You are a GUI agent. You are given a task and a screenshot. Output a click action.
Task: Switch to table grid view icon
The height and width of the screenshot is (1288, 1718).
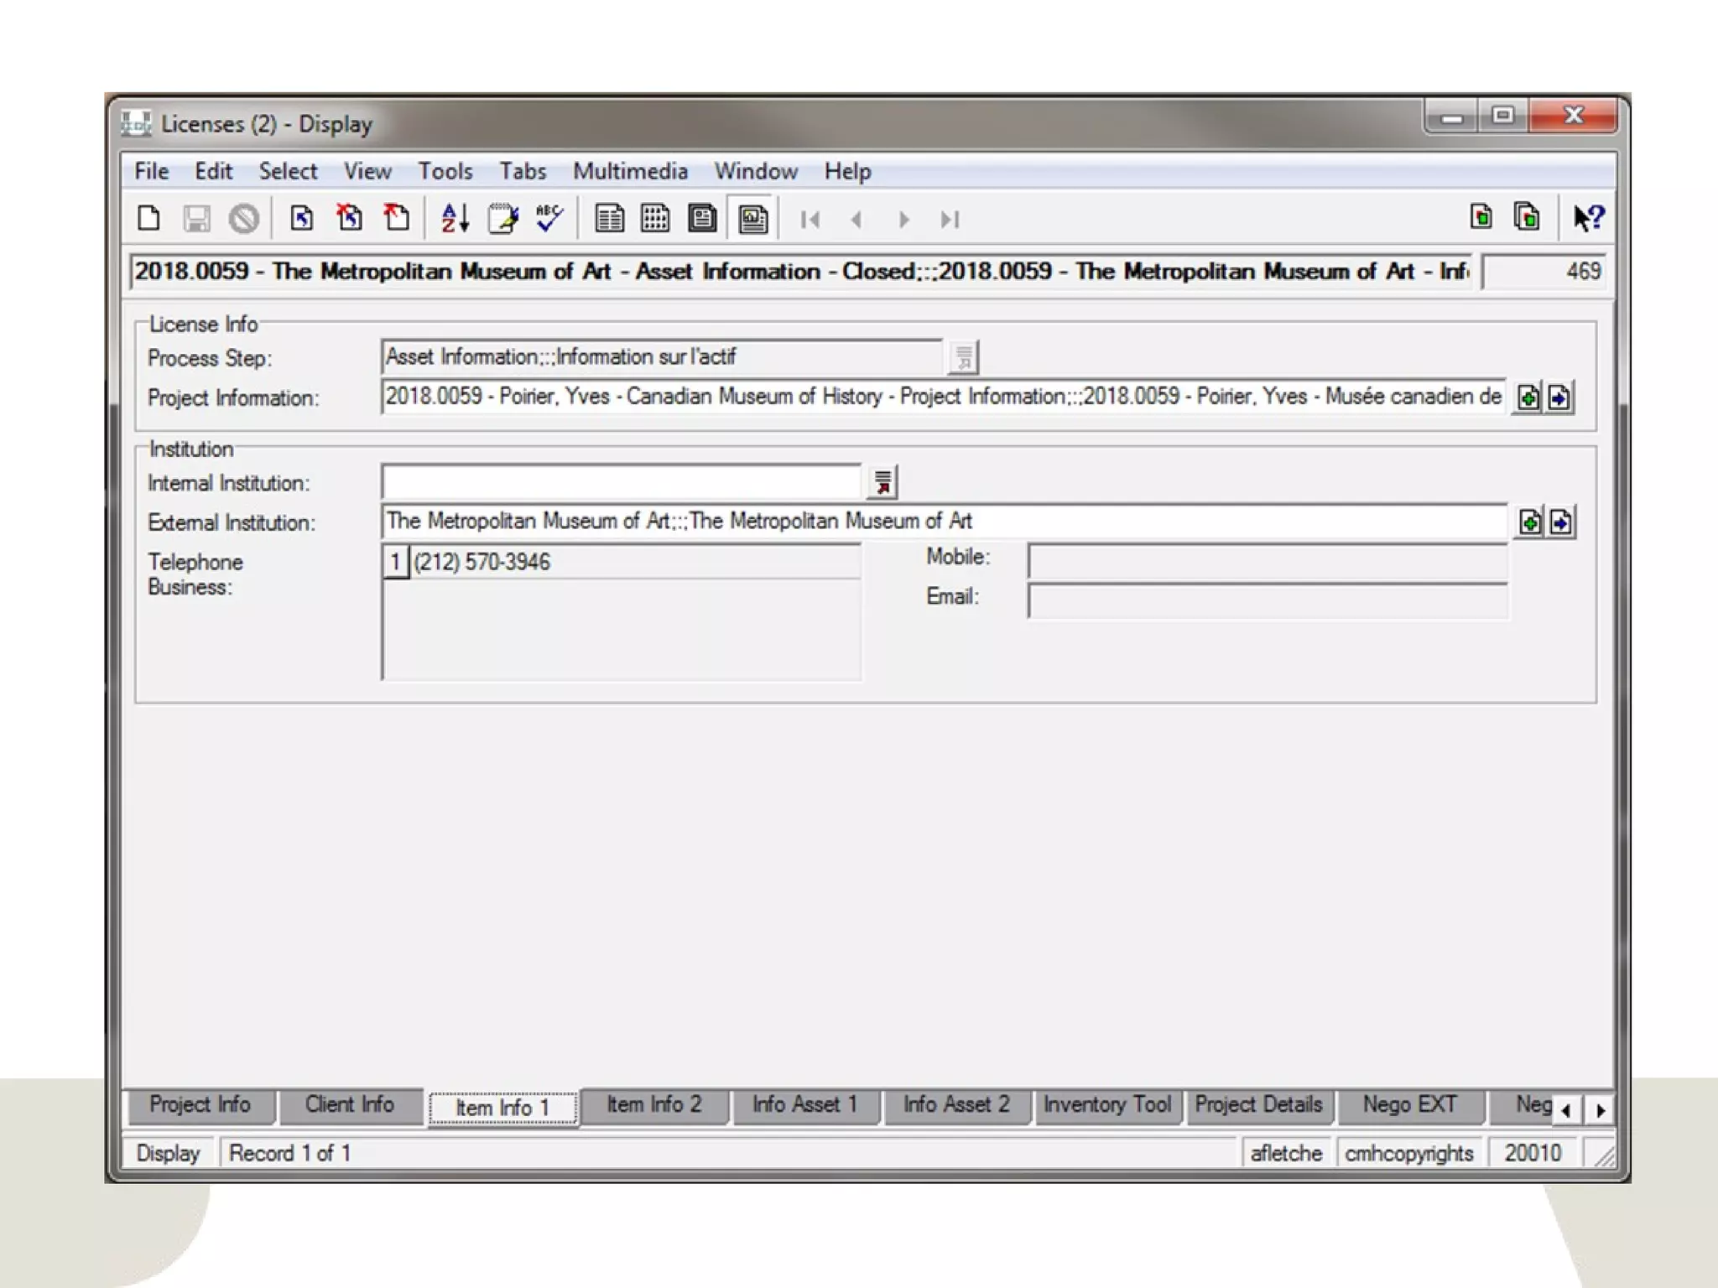point(655,219)
